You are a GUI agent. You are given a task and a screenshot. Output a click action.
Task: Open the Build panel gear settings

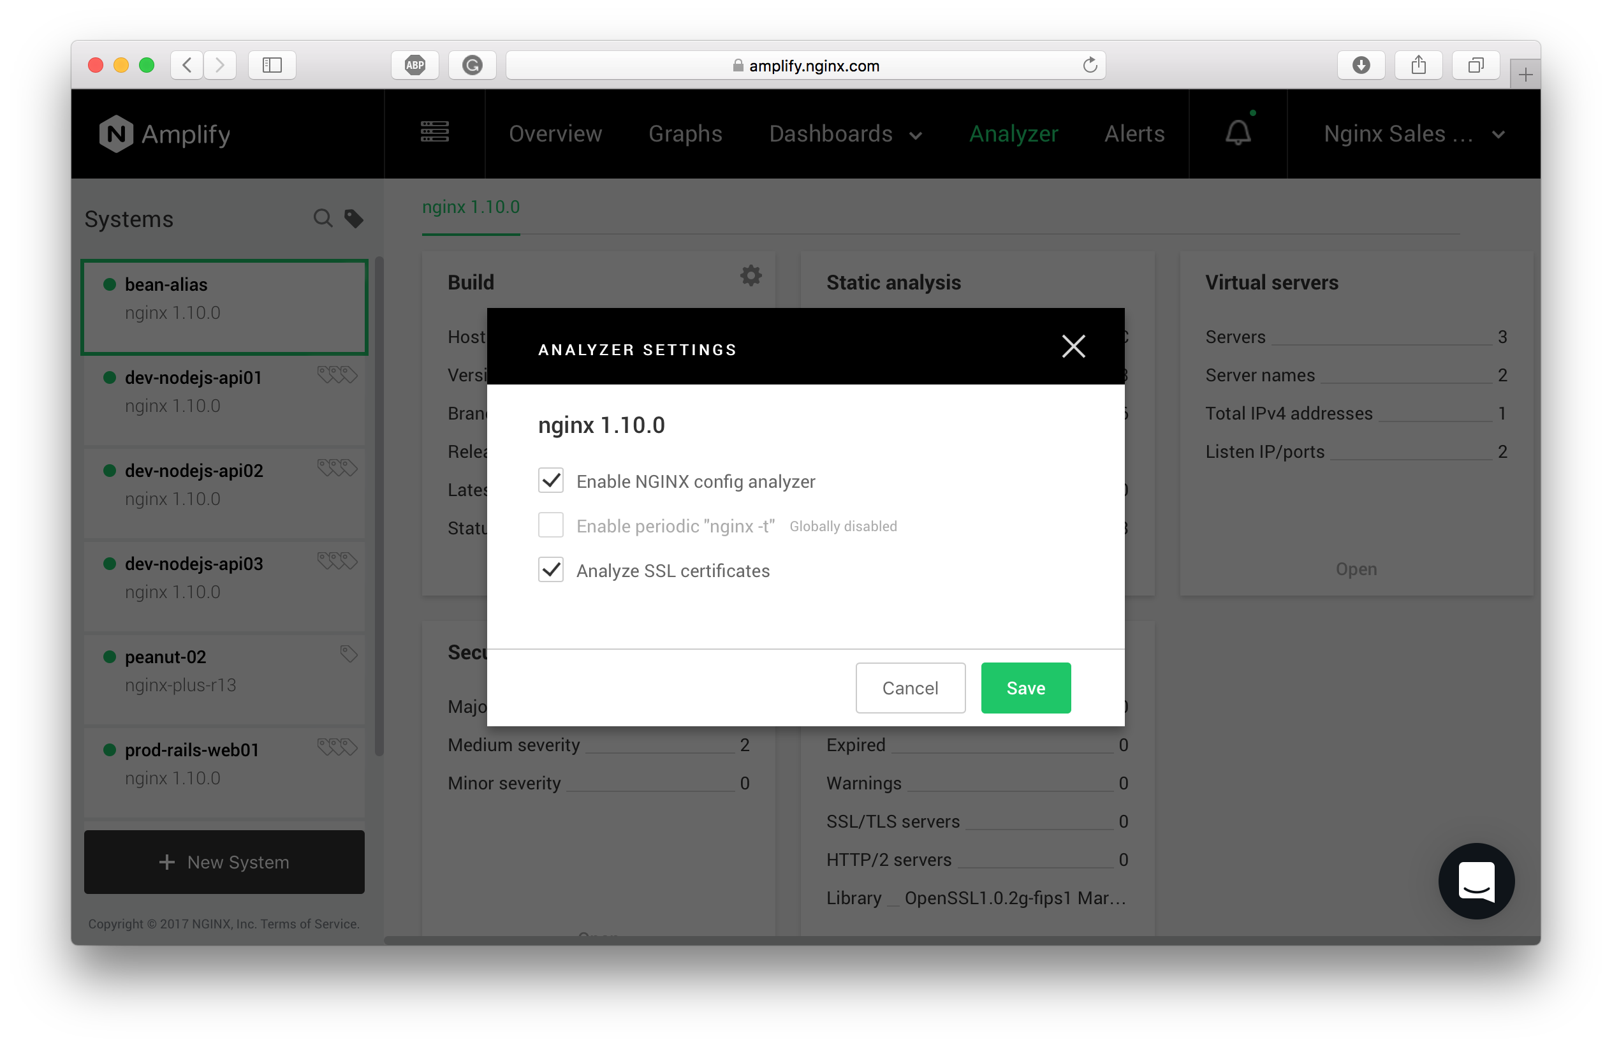tap(751, 275)
